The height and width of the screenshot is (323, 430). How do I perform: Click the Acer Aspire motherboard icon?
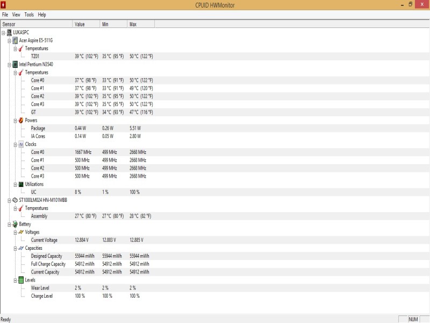(x=15, y=40)
